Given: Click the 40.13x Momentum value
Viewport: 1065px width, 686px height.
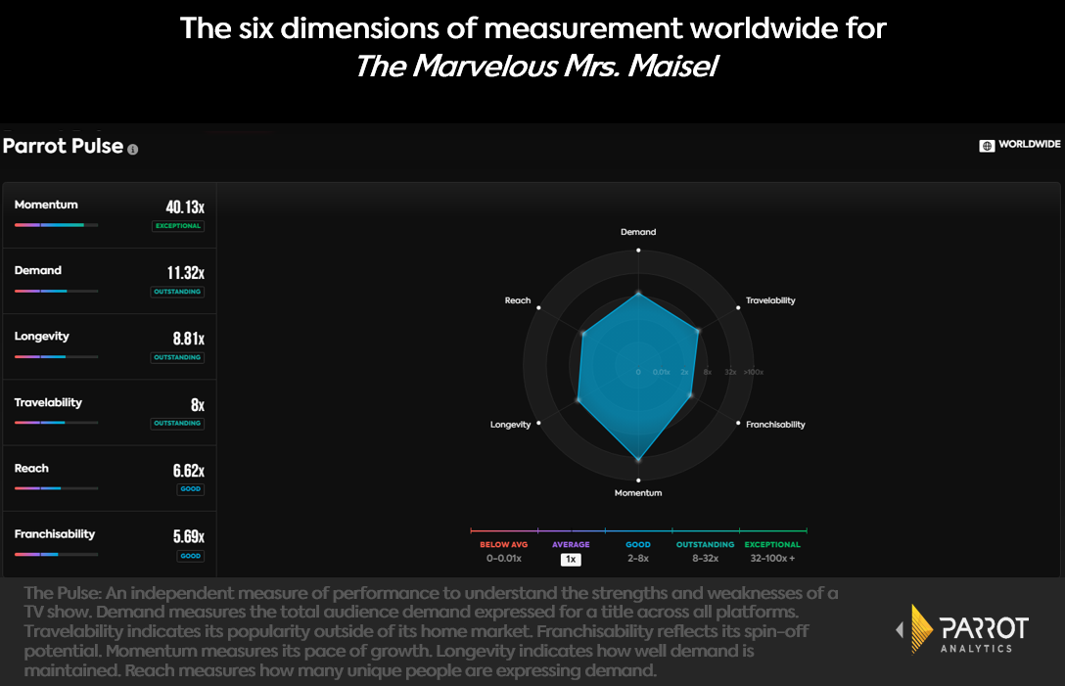Looking at the screenshot, I should (185, 206).
